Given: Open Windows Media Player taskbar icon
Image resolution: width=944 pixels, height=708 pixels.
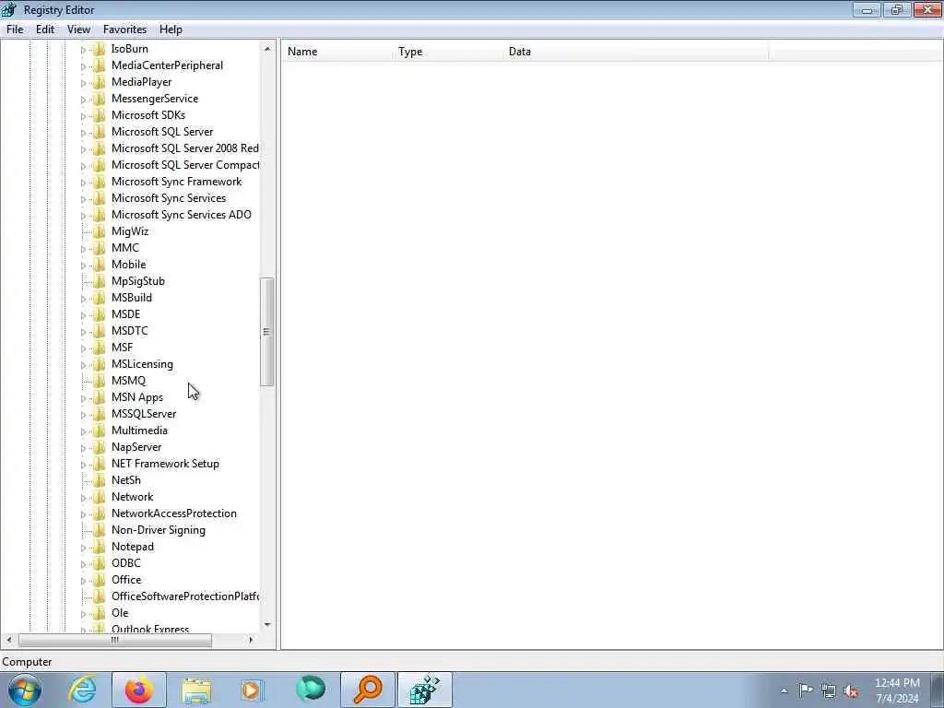Looking at the screenshot, I should [x=252, y=690].
